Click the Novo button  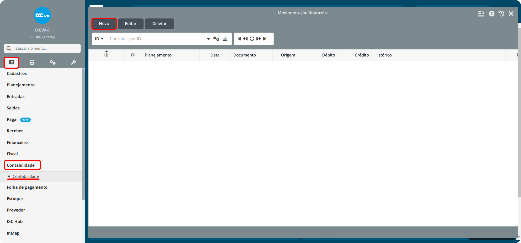pos(104,24)
